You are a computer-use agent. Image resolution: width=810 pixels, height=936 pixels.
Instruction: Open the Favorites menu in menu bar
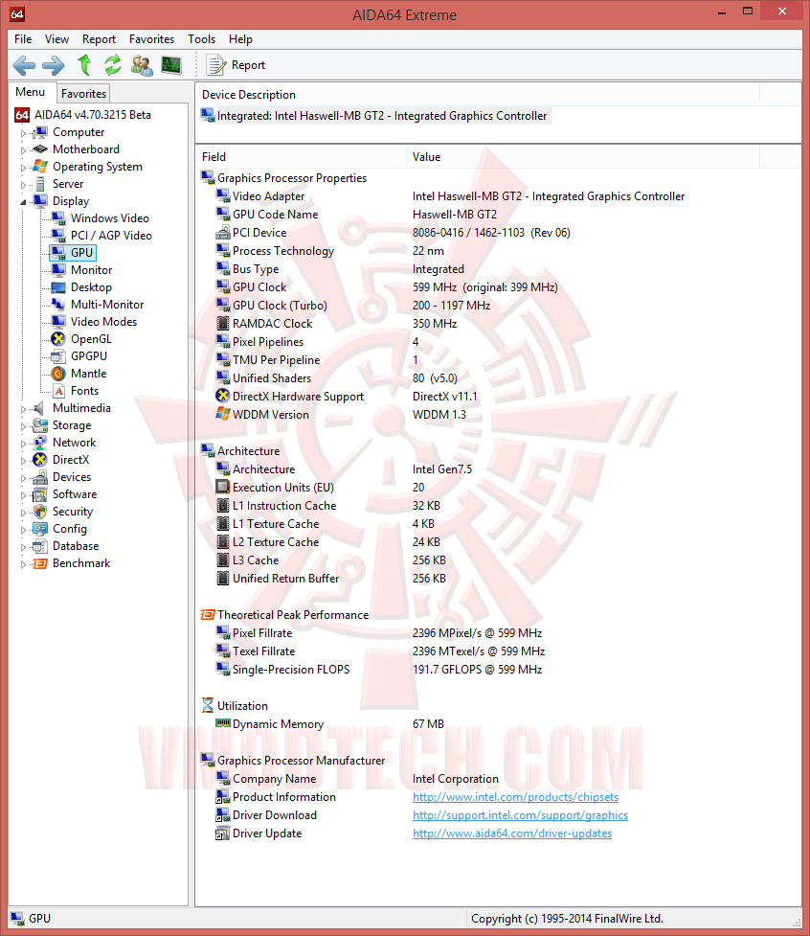tap(151, 39)
